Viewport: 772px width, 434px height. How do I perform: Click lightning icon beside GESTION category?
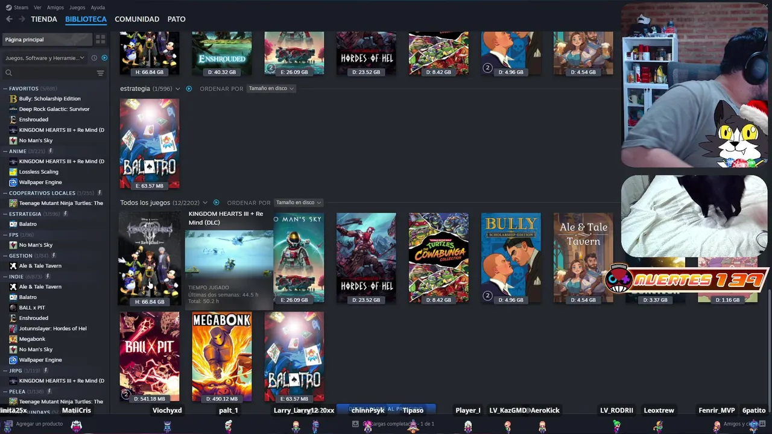(x=54, y=256)
